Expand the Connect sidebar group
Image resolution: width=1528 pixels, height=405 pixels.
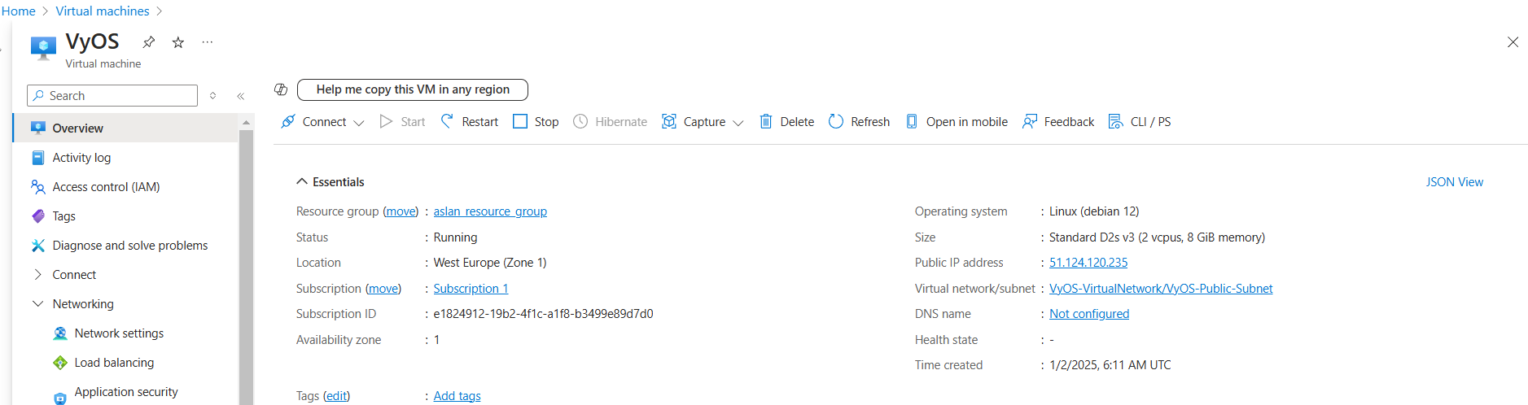[x=37, y=275]
